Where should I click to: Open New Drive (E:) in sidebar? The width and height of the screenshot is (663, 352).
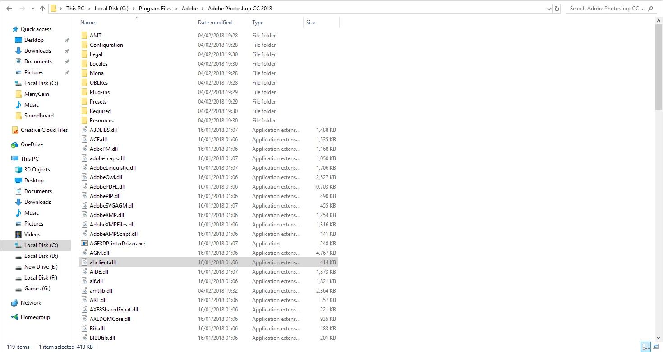[x=41, y=267]
